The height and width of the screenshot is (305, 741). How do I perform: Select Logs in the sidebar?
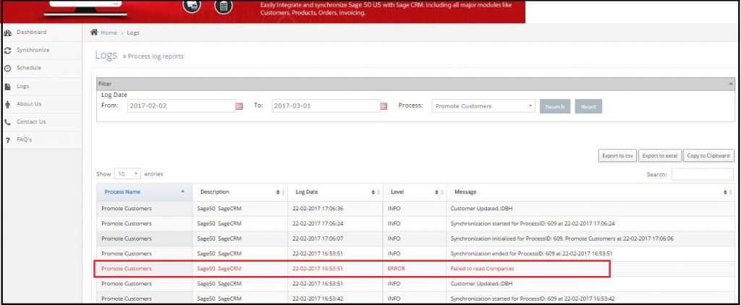(x=22, y=87)
